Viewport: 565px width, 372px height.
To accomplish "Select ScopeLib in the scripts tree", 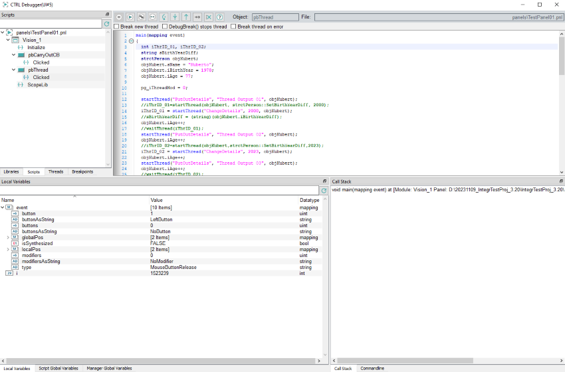I will (x=37, y=84).
